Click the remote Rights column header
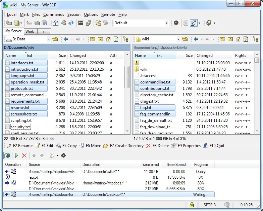The width and height of the screenshot is (263, 211). [243, 56]
